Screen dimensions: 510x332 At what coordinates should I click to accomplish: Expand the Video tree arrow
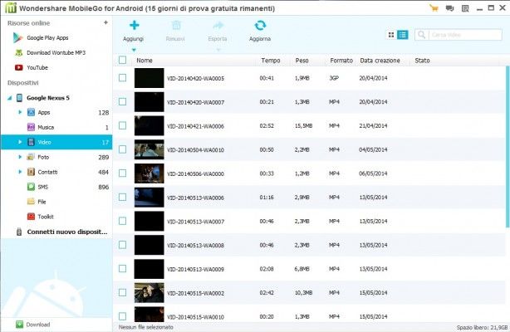point(20,142)
